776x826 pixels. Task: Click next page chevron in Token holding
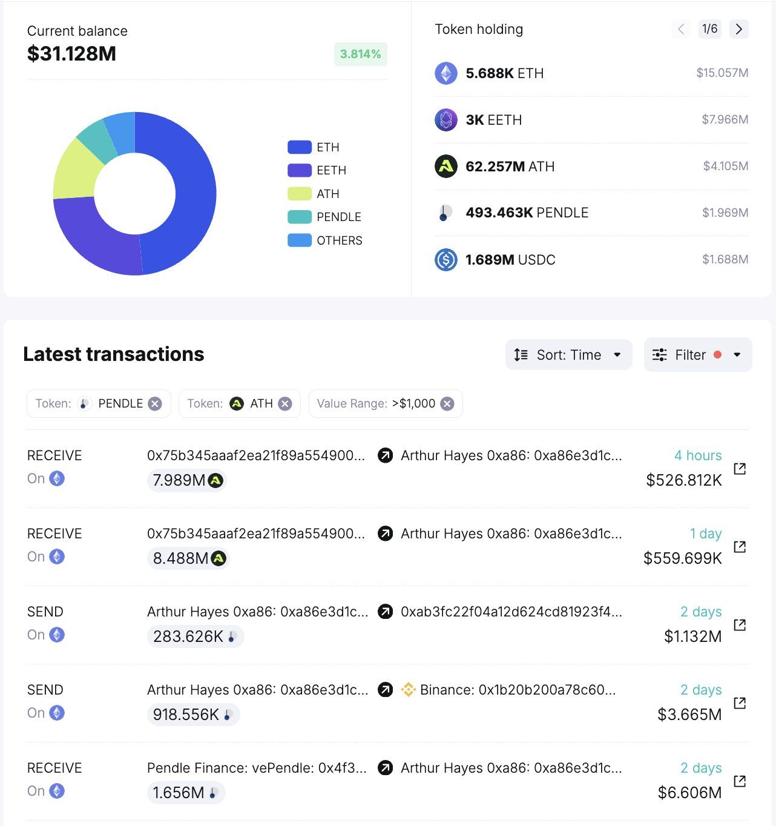[x=738, y=29]
